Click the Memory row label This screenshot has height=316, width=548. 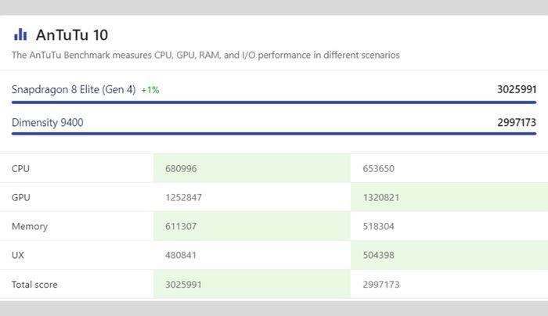click(x=30, y=226)
